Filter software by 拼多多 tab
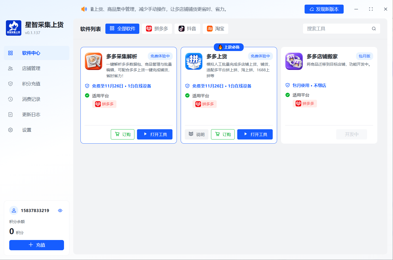Screen dimensions: 393x260 (157, 29)
